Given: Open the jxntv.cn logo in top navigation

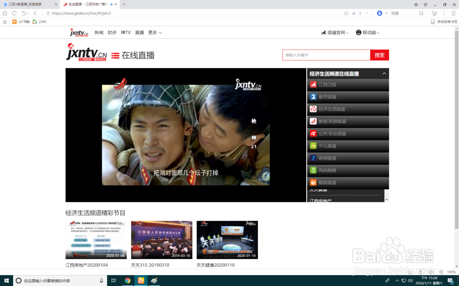Looking at the screenshot, I should coord(79,32).
